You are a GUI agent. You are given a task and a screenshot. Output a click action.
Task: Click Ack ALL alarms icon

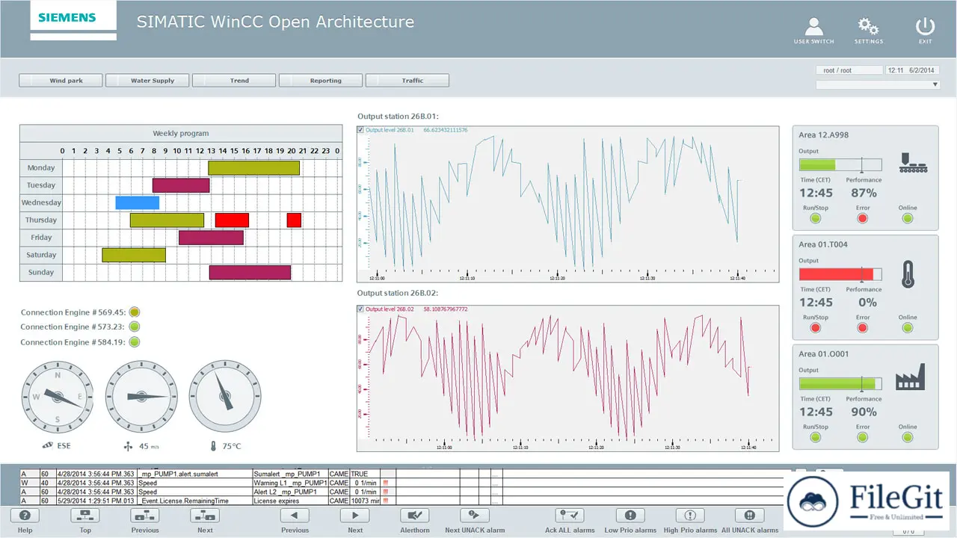click(x=570, y=516)
